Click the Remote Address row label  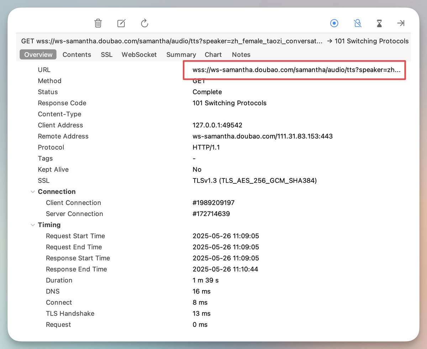(x=63, y=136)
